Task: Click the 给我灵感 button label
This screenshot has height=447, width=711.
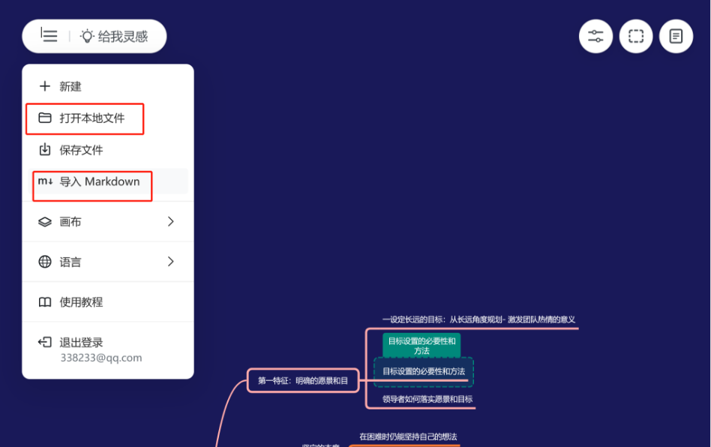Action: (x=123, y=36)
